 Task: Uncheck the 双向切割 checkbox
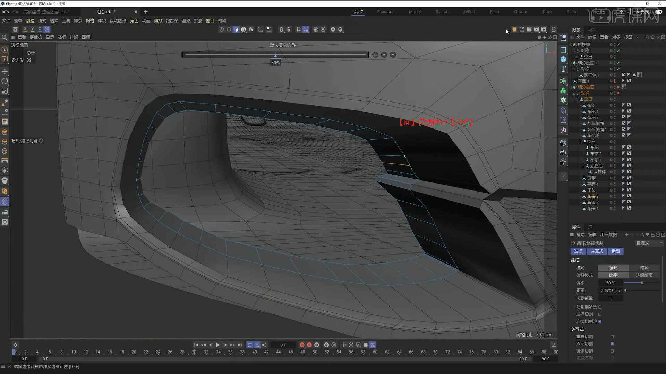(612, 344)
